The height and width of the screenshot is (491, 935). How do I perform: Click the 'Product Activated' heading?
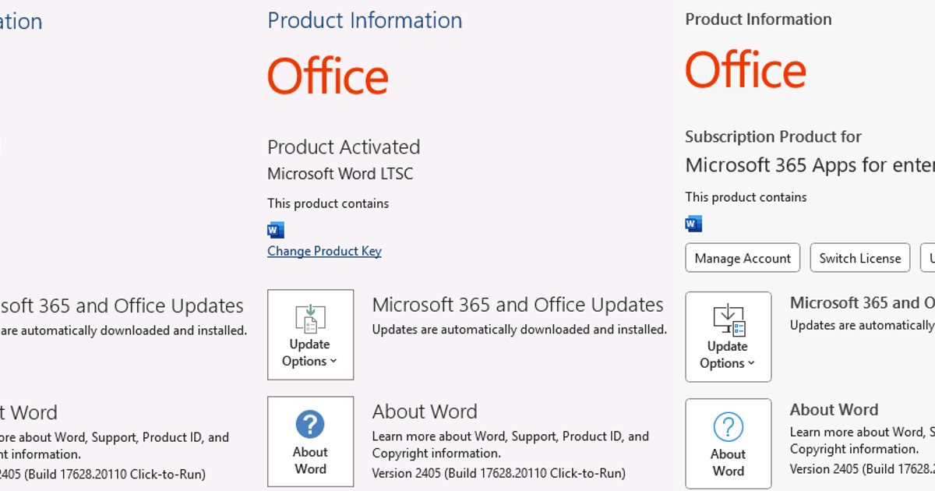click(x=344, y=147)
